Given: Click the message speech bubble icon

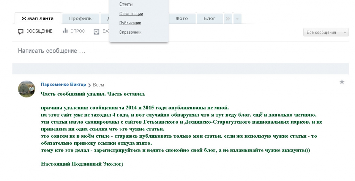Looking at the screenshot, I should 21,31.
